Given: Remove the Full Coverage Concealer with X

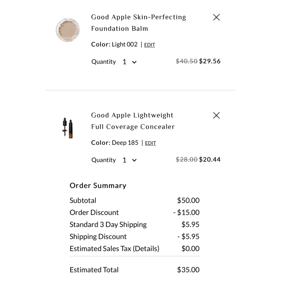Looking at the screenshot, I should click(216, 116).
